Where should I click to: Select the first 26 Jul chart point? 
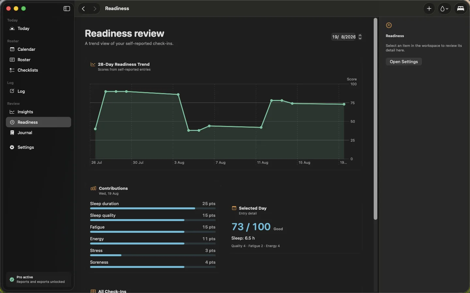95,129
